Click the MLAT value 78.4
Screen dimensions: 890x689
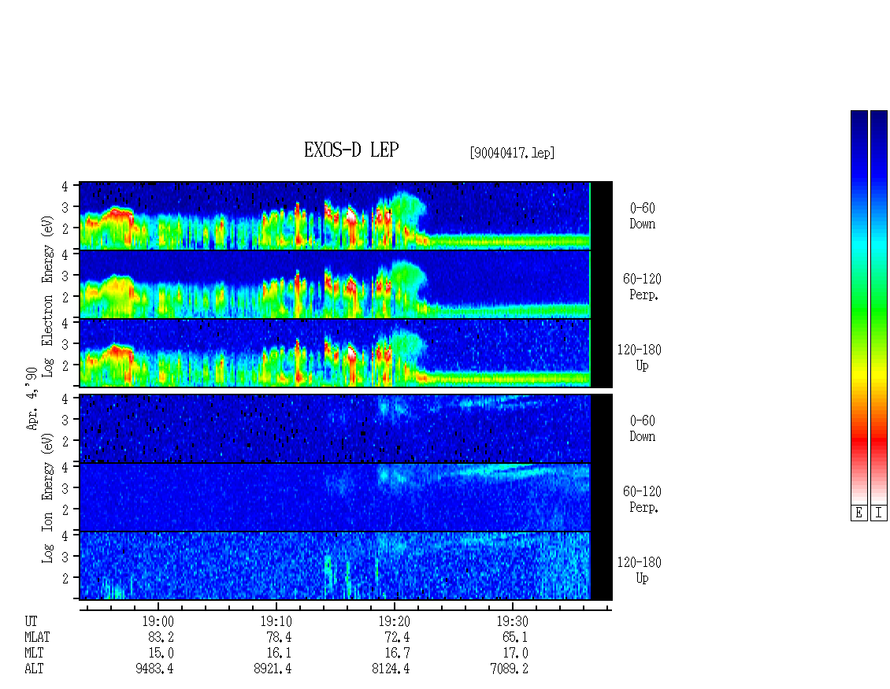pos(280,637)
